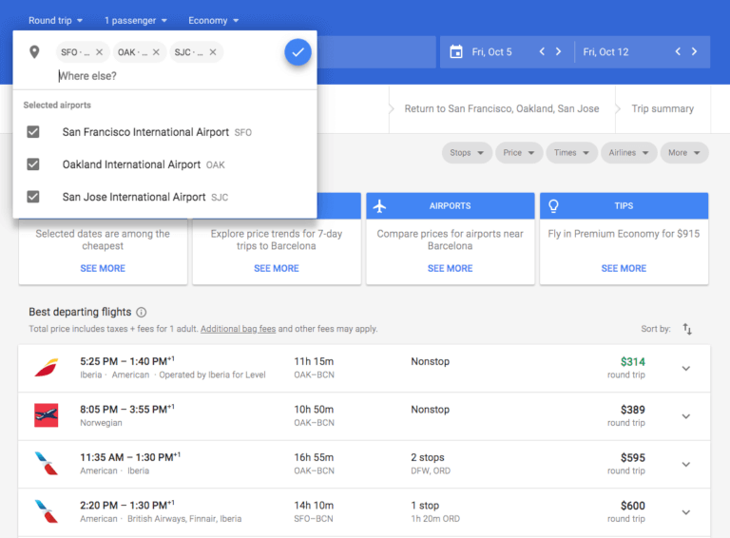This screenshot has height=538, width=730.
Task: Uncheck San Francisco International Airport
Action: (33, 132)
